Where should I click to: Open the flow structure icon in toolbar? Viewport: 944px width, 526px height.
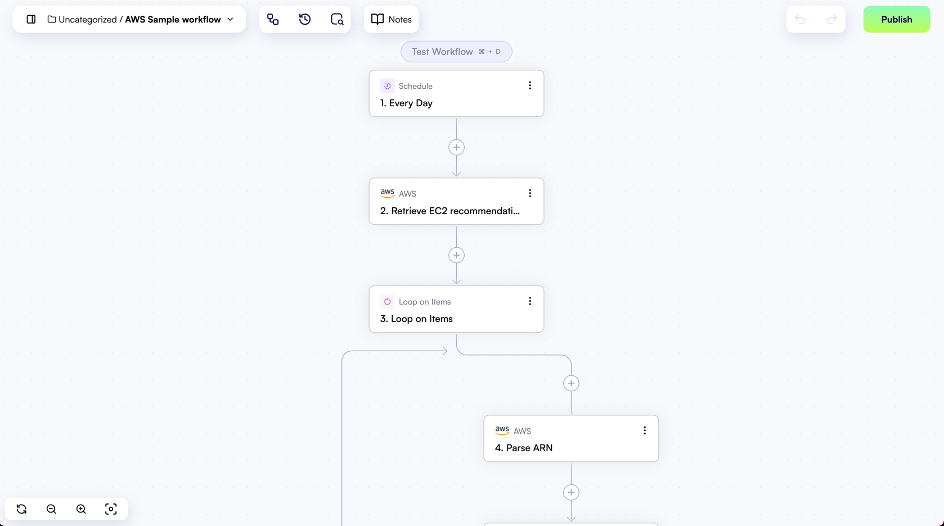click(x=273, y=19)
